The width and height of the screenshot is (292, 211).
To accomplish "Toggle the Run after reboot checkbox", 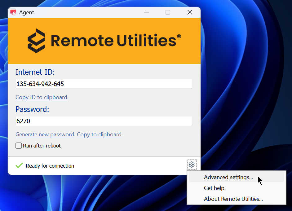I will tap(19, 146).
